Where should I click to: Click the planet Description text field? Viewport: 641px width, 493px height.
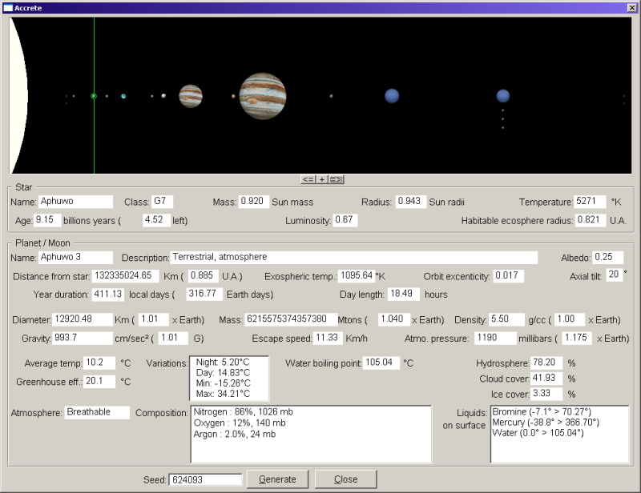[x=353, y=258]
